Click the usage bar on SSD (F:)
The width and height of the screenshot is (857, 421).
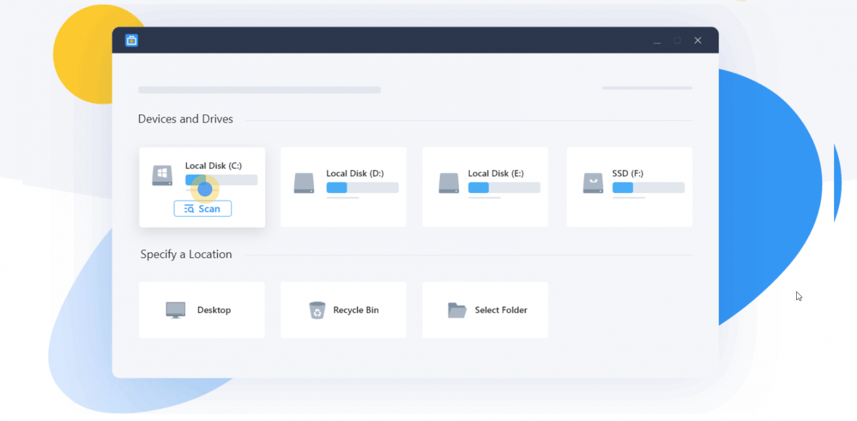[x=648, y=188]
